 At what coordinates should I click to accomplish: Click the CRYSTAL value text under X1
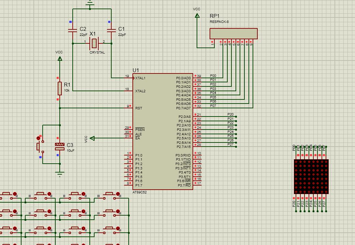tap(97, 52)
